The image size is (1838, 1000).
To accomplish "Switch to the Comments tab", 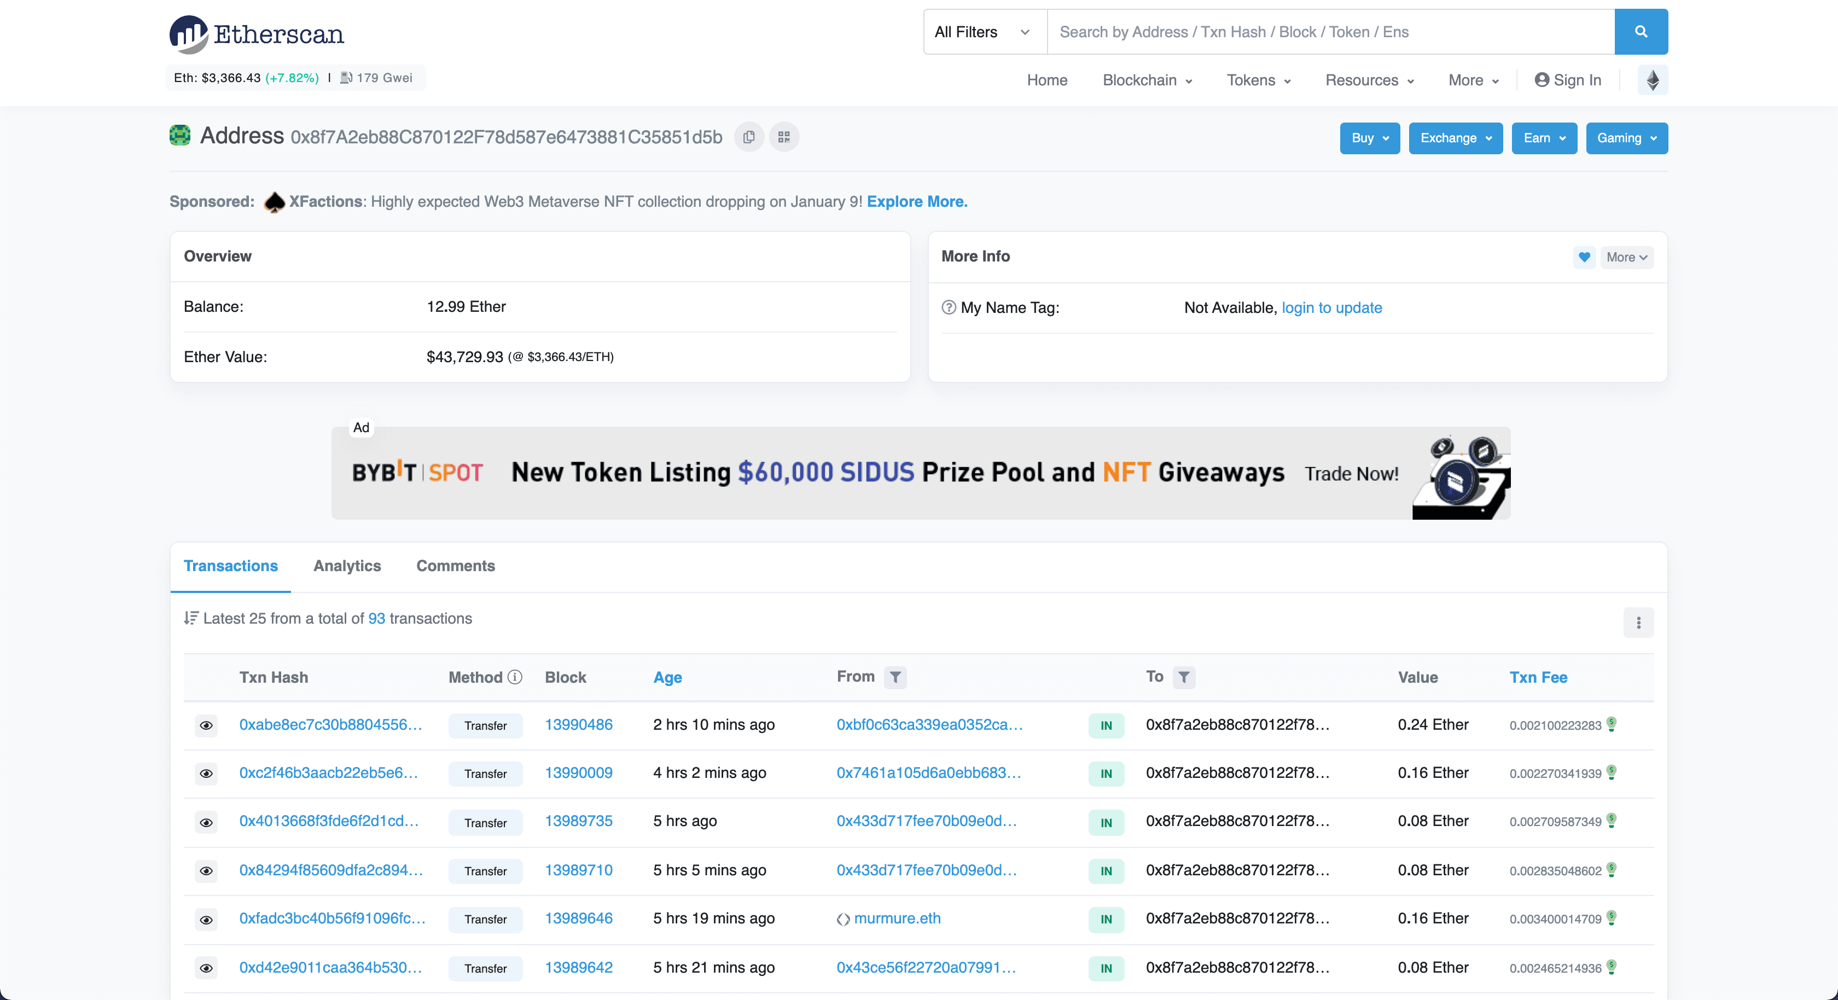I will [455, 566].
